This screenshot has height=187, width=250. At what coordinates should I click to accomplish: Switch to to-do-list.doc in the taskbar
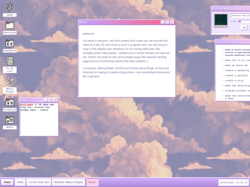[x=39, y=182]
